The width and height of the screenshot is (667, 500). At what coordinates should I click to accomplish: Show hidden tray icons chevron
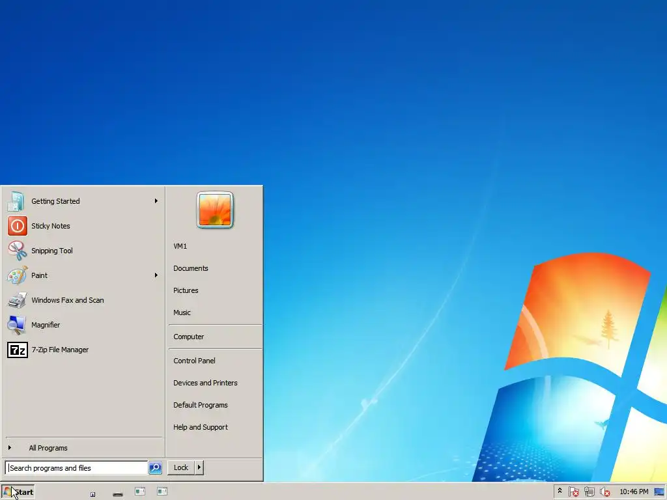[x=560, y=491]
